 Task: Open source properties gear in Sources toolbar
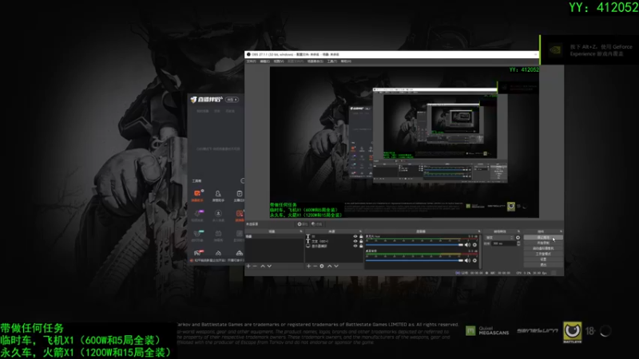(x=322, y=266)
